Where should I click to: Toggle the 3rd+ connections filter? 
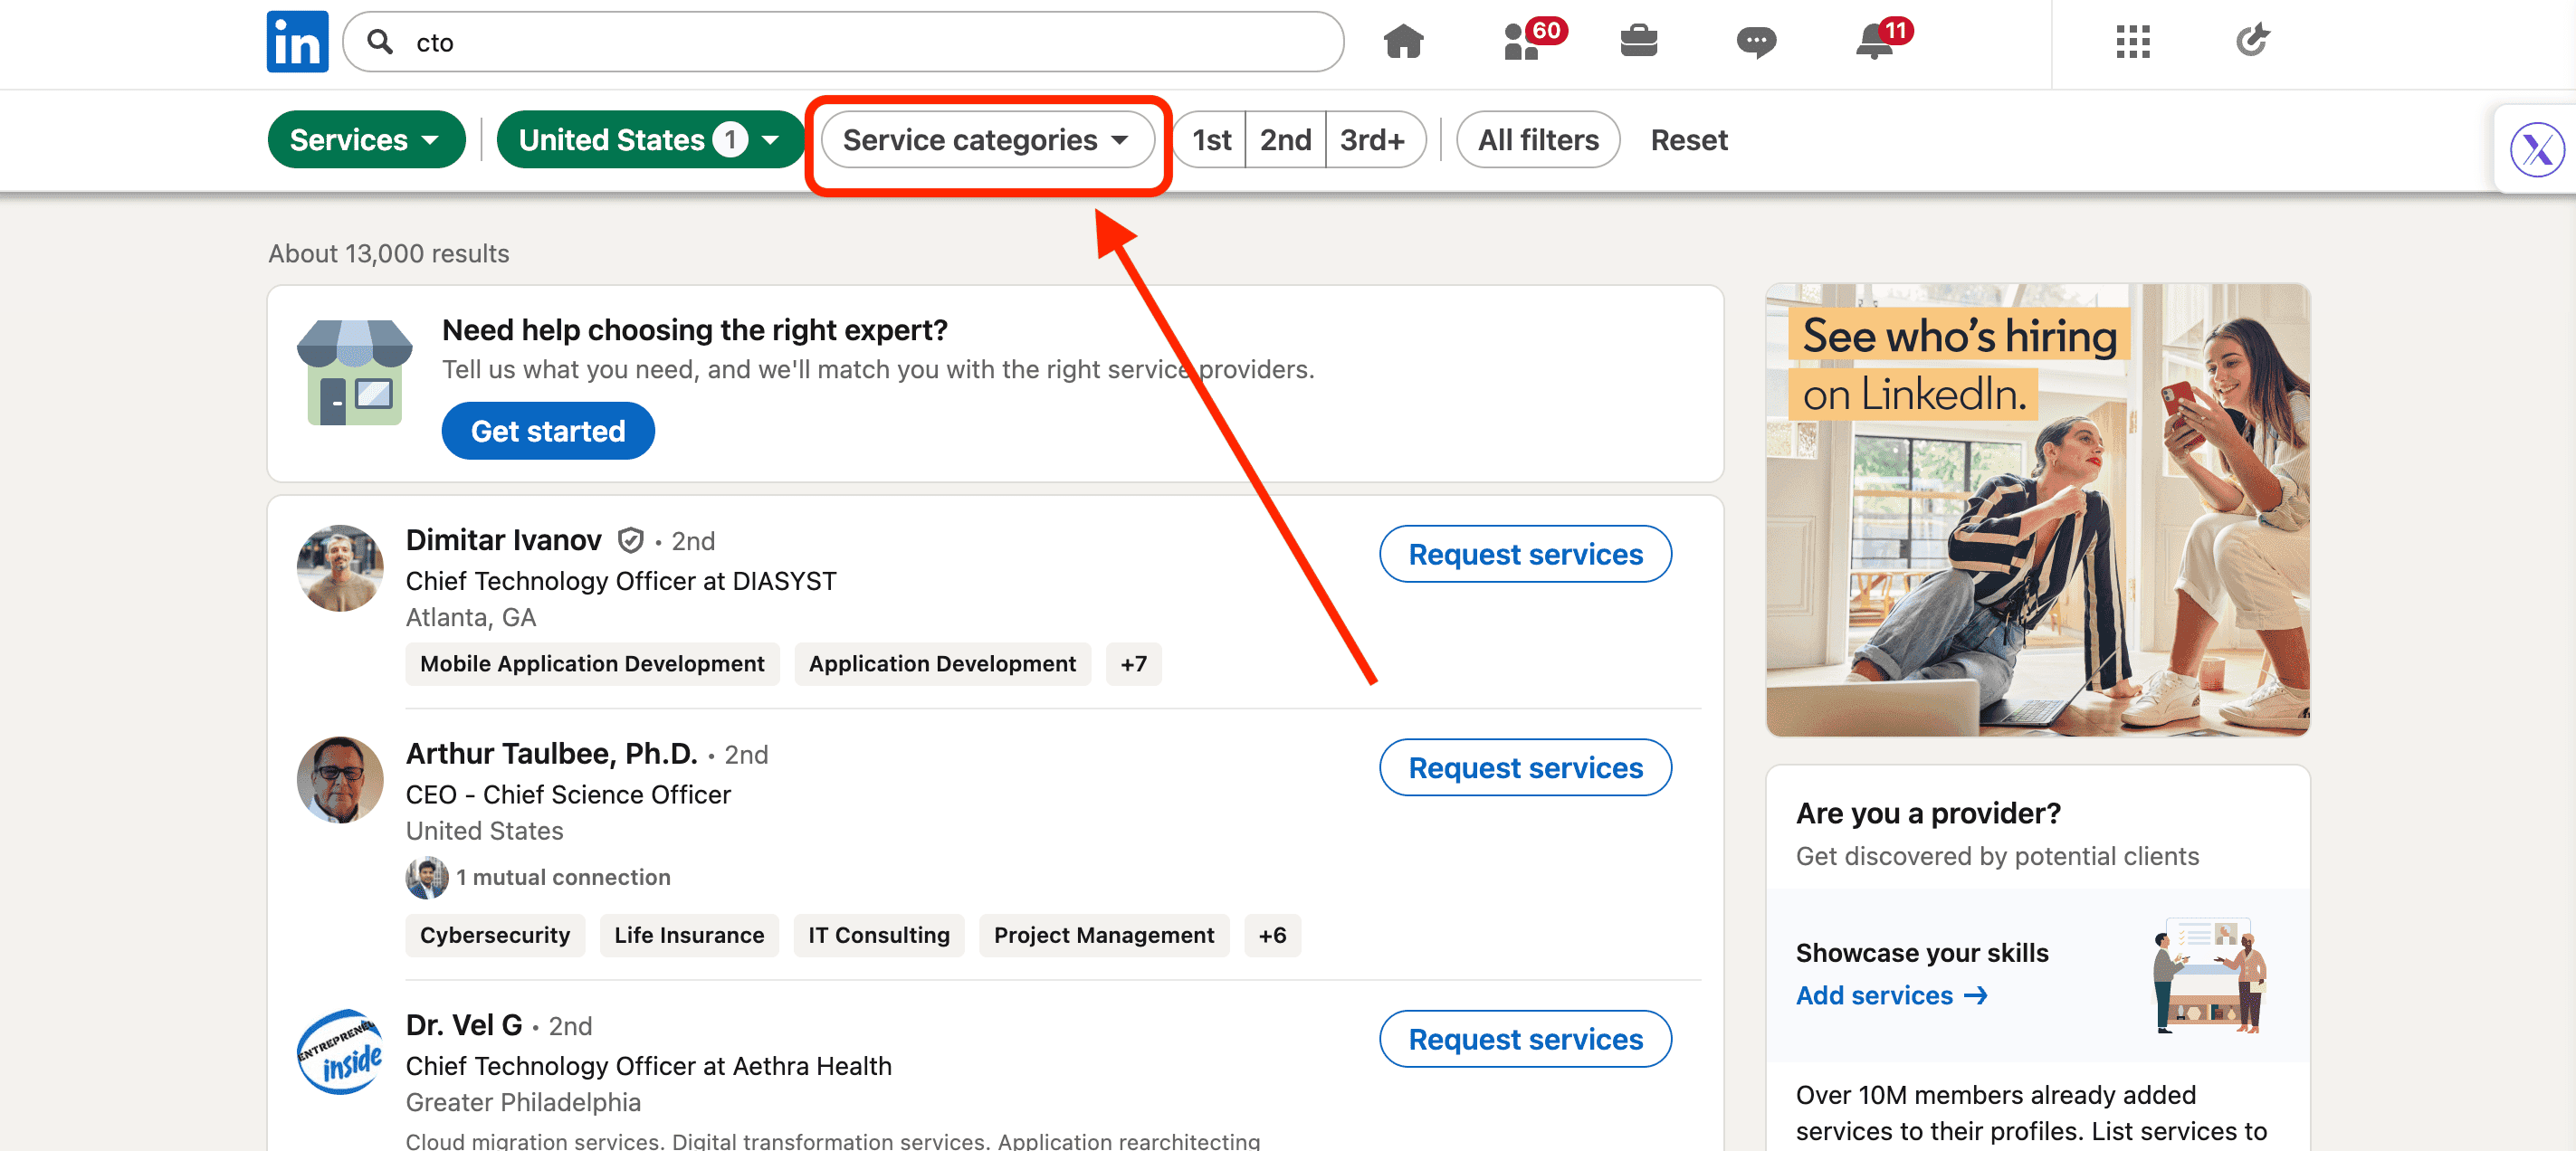1375,139
